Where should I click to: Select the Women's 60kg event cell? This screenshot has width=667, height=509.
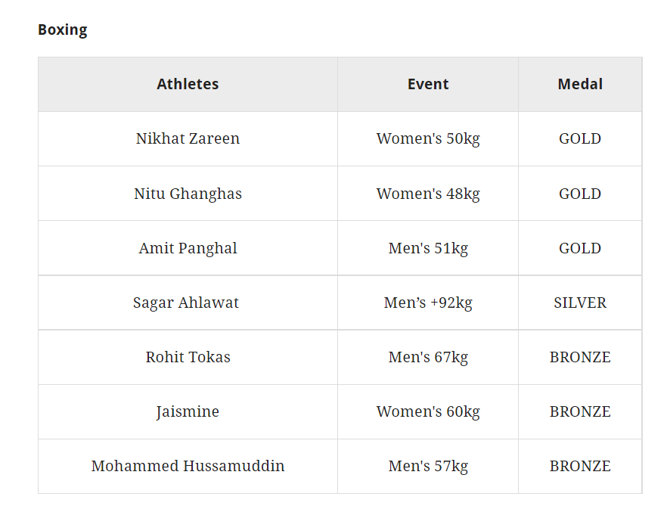(x=428, y=411)
